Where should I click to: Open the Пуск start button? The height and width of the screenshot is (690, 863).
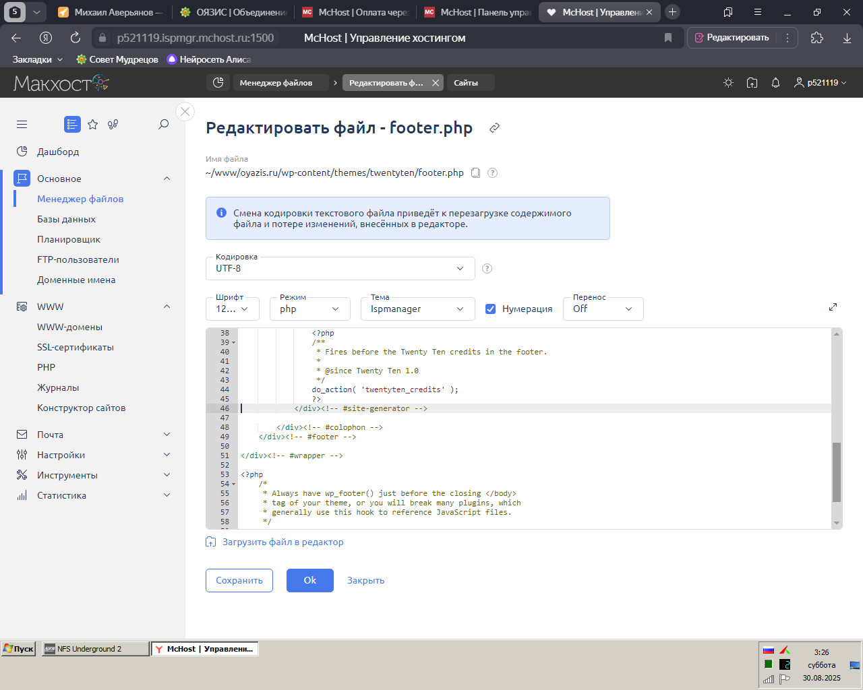click(x=18, y=649)
